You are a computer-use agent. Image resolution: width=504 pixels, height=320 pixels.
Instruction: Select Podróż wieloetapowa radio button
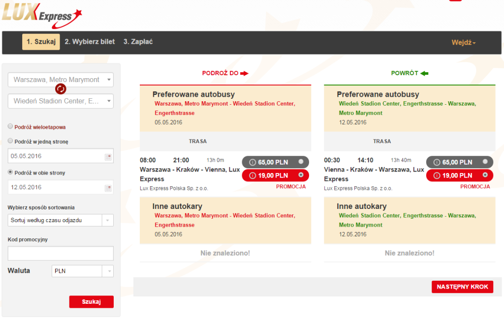tap(10, 126)
